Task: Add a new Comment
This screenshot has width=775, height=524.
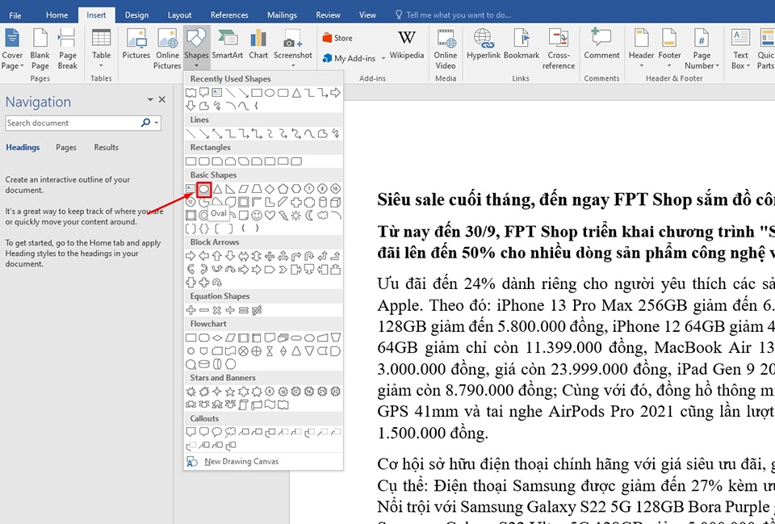Action: (x=601, y=44)
